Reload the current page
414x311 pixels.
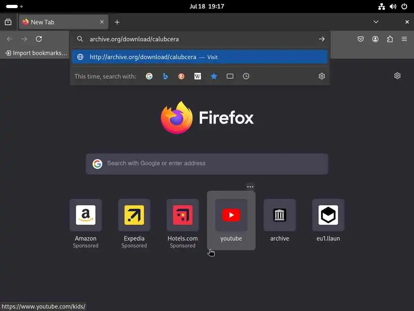click(x=39, y=39)
